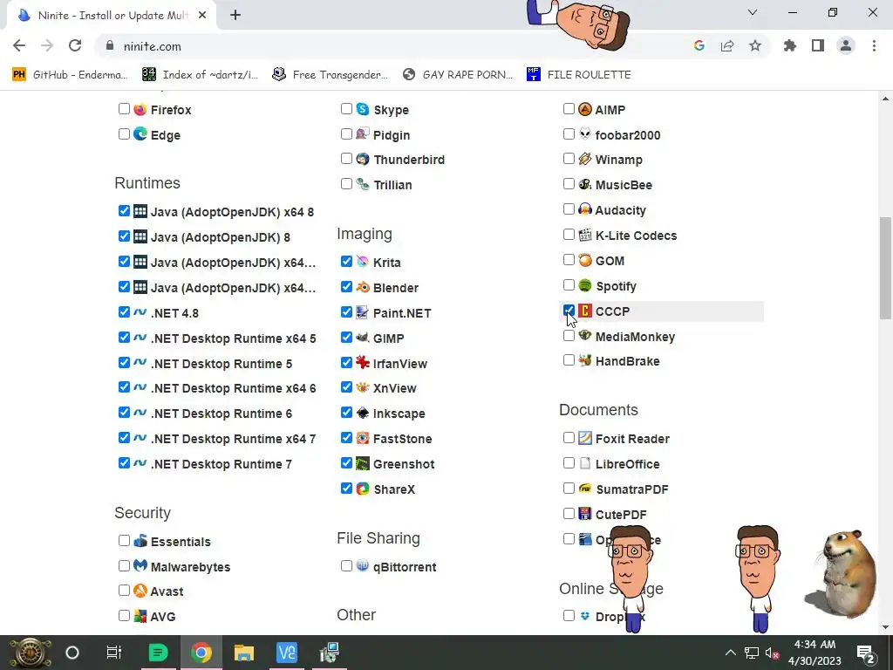Open the FILE ROULETTE bookmark
The height and width of the screenshot is (670, 893).
click(x=579, y=75)
